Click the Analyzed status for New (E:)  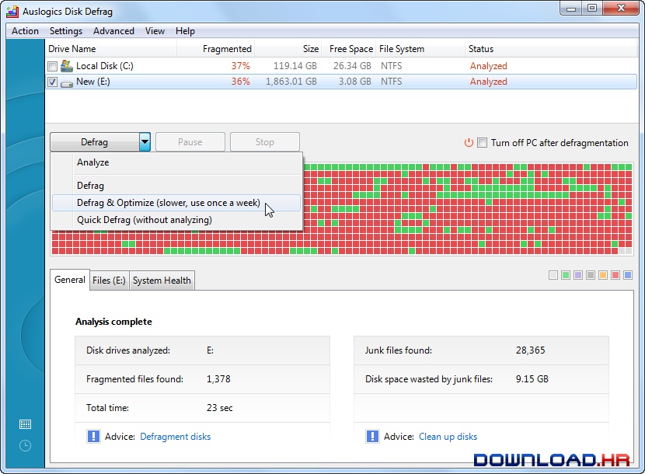489,82
